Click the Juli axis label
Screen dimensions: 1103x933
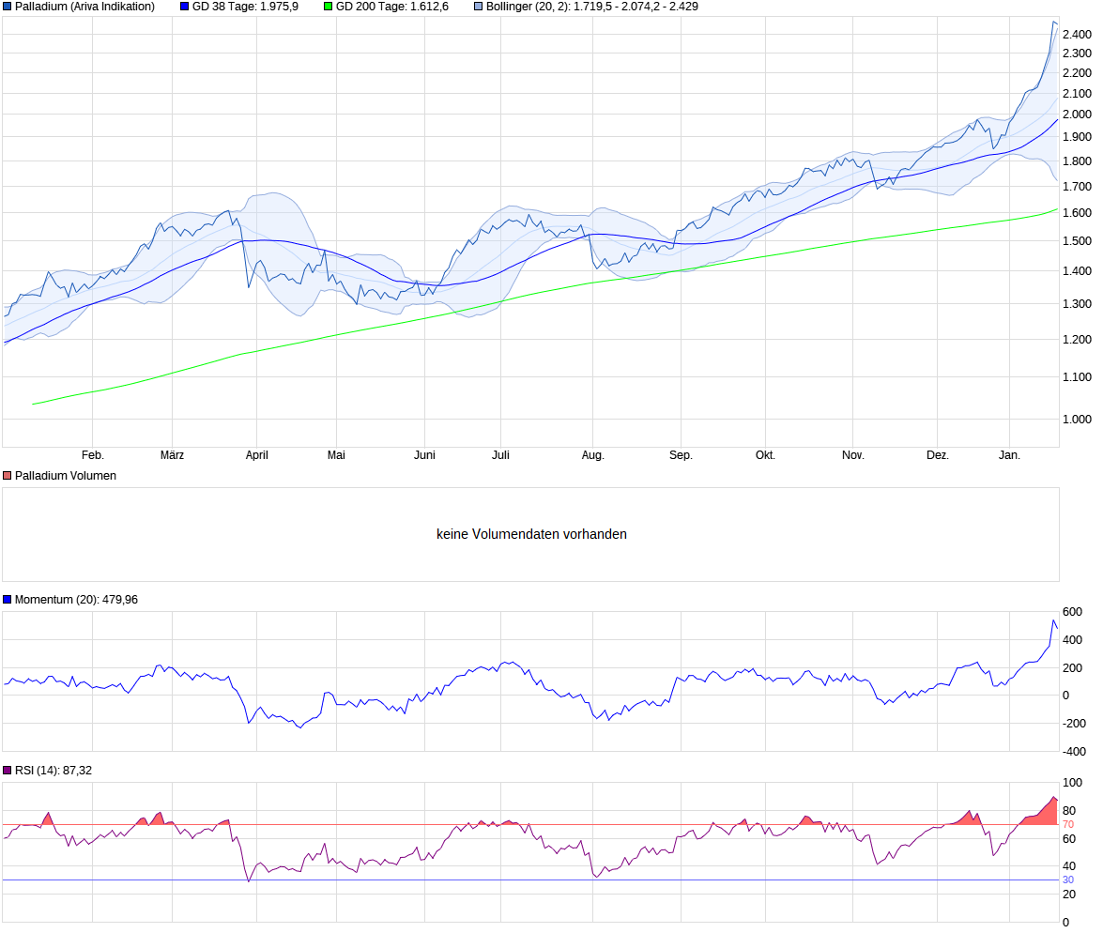click(x=500, y=454)
